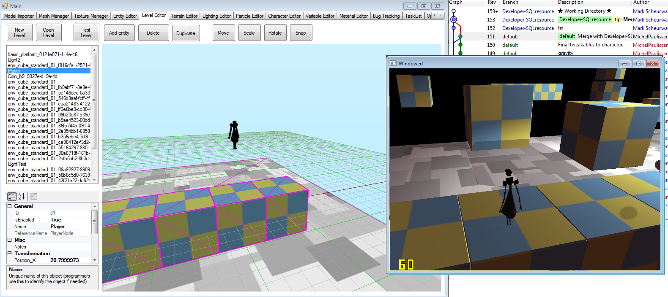
Task: Select Coin entity in the entity list
Action: (33, 76)
